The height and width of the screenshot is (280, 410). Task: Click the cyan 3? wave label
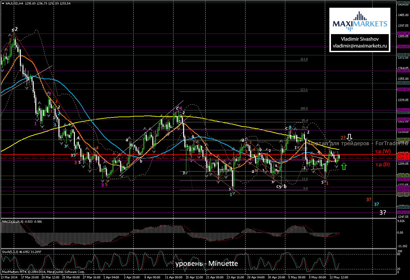click(376, 204)
